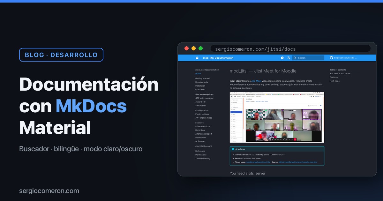
Task: Click the Jitsi server options section heading
Action: click(204, 94)
